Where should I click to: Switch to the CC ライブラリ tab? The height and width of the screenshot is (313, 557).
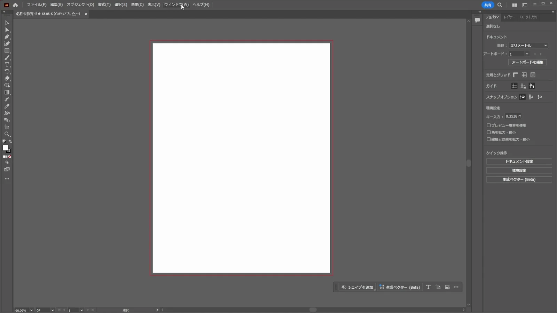(528, 17)
